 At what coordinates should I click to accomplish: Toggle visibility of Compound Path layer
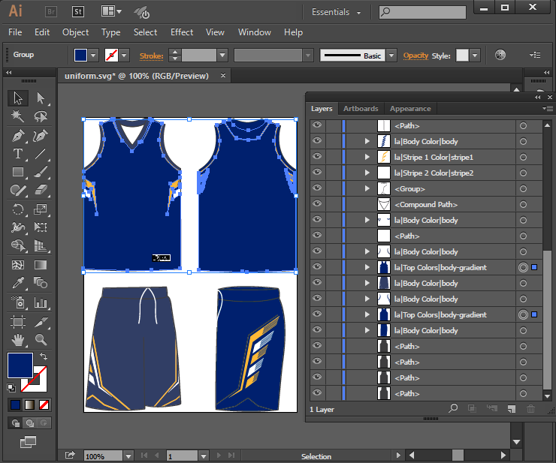[317, 203]
